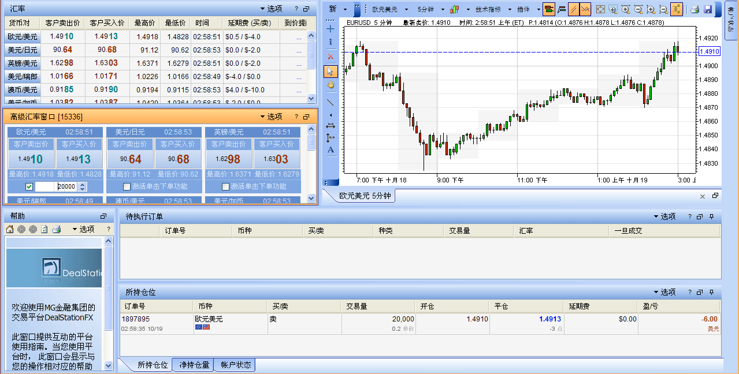Open 选项 dropdown in 高级汇率窗口 panel
Viewport: 739px width, 374px height.
(272, 117)
